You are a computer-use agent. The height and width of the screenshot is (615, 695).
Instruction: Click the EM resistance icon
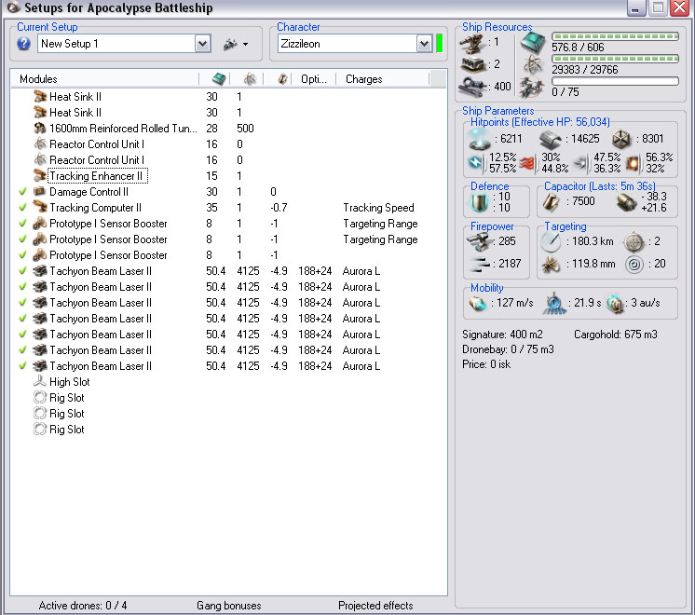(476, 163)
